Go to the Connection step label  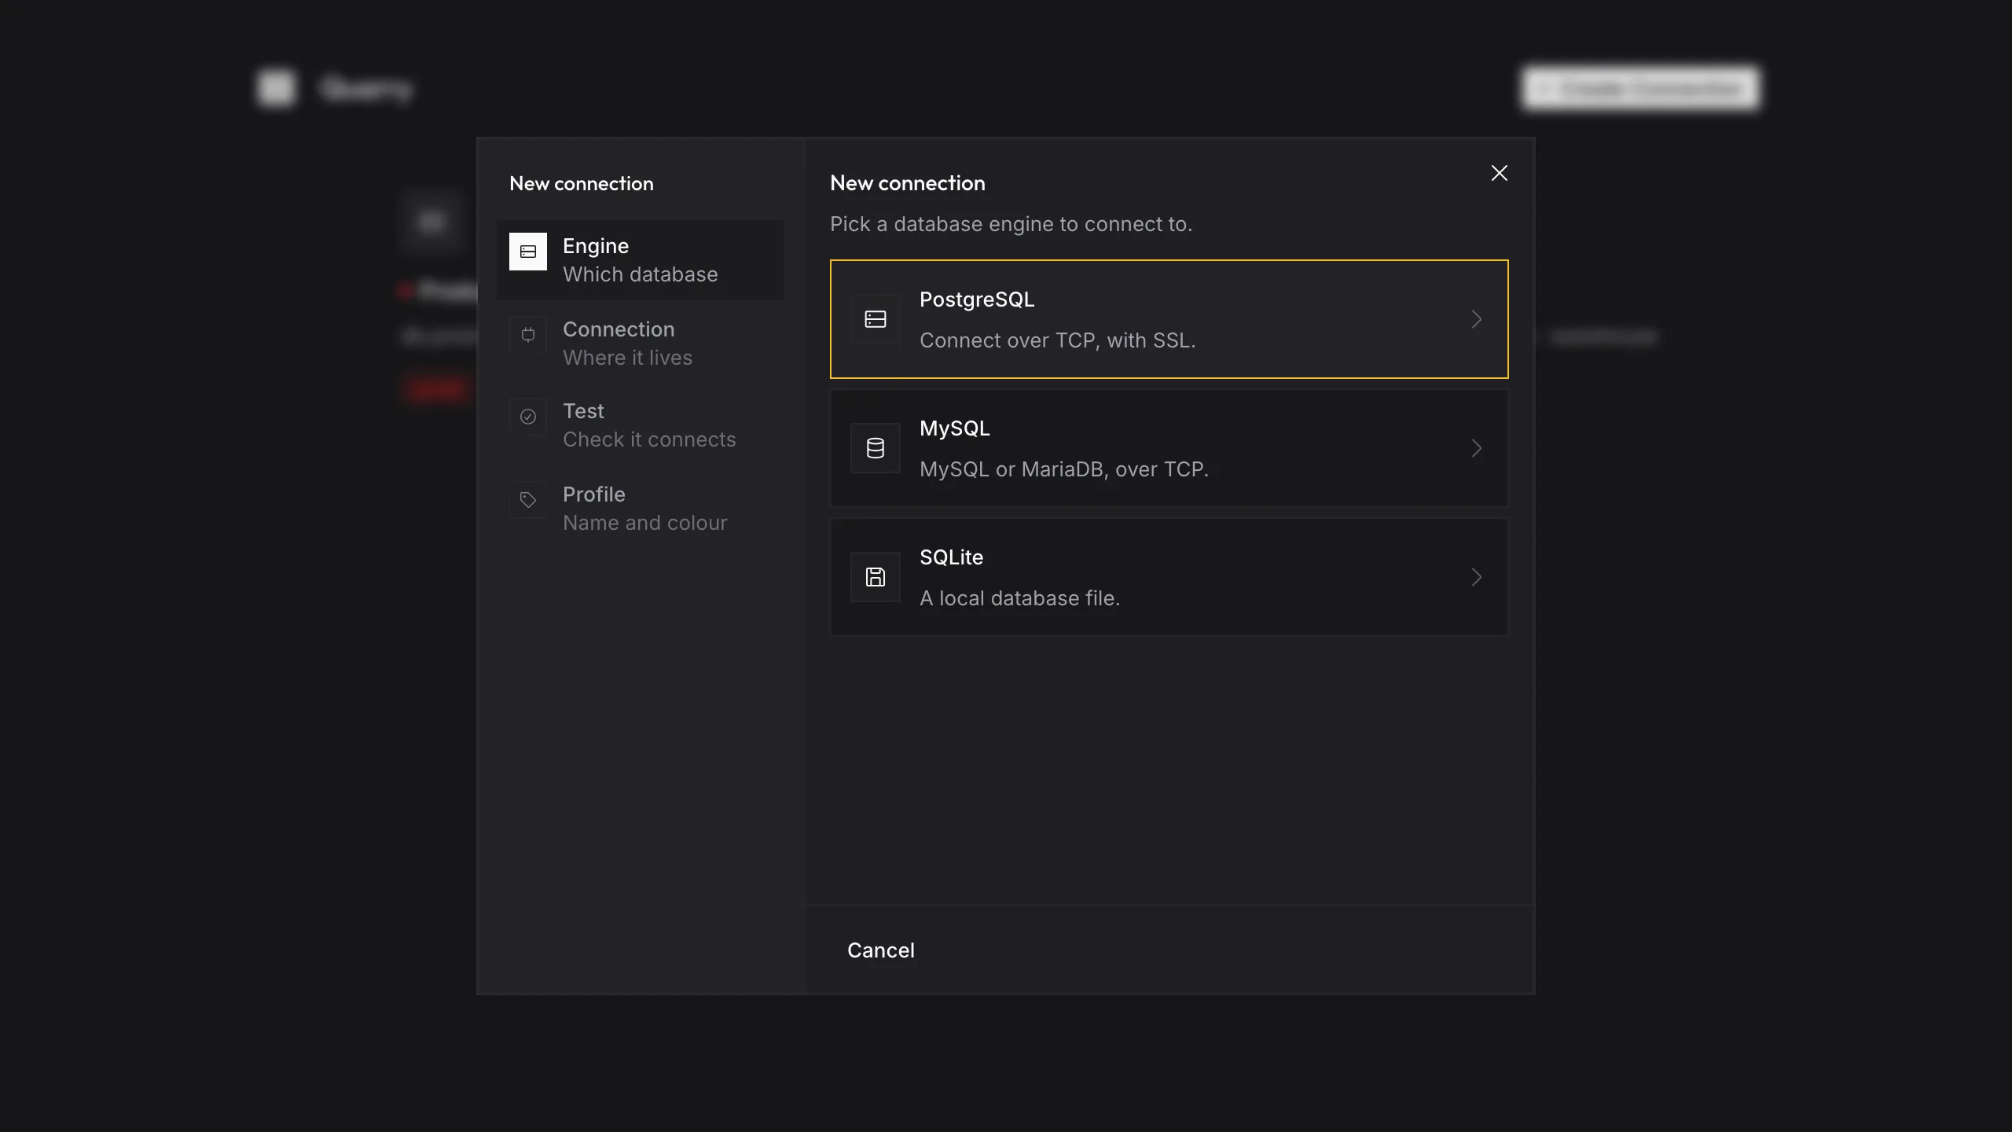[619, 329]
